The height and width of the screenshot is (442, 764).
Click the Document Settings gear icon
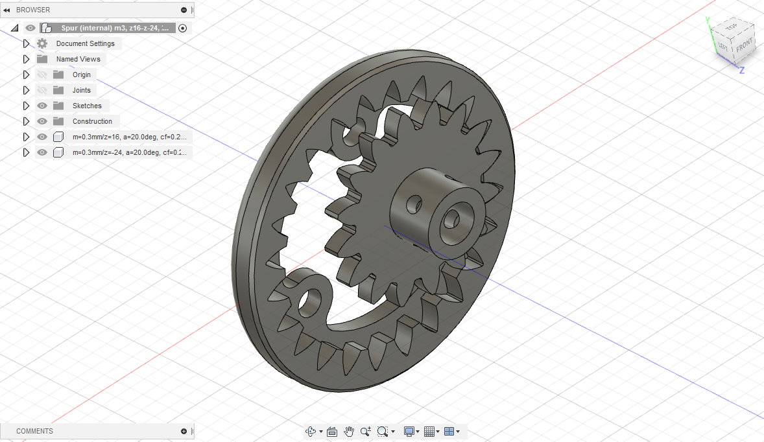[x=42, y=43]
